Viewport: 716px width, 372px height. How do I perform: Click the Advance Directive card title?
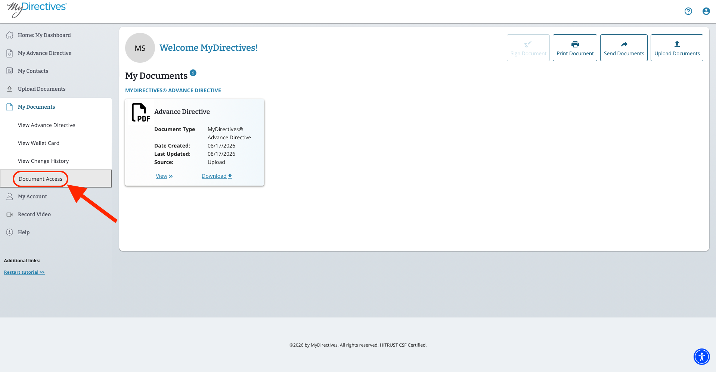182,112
